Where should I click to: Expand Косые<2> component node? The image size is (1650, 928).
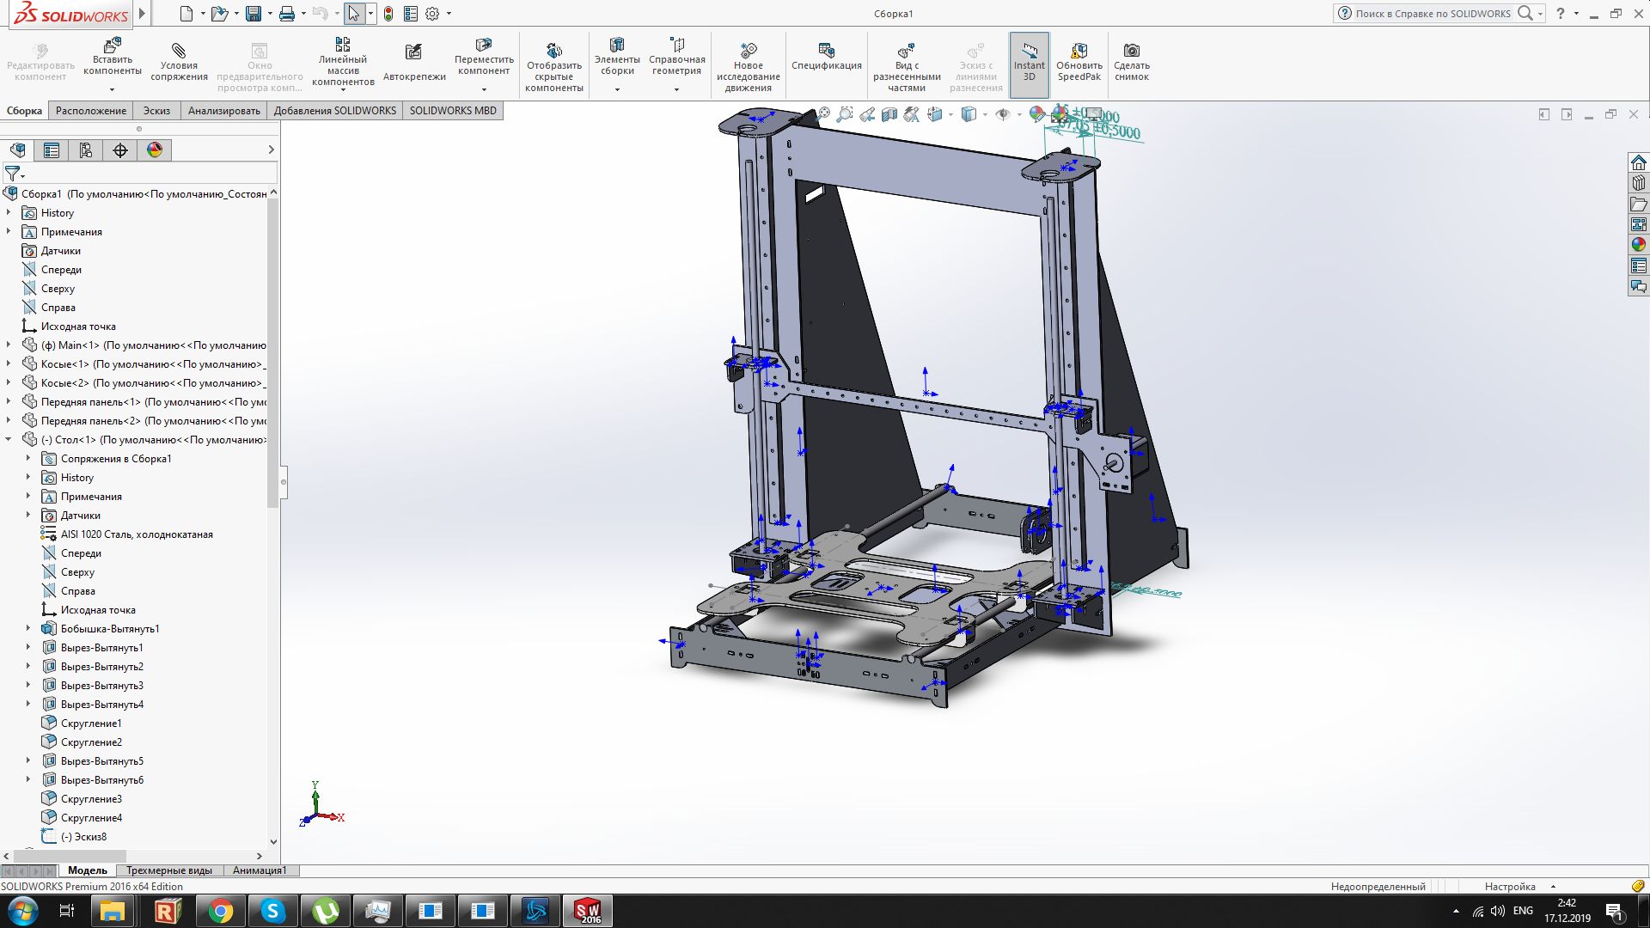(x=9, y=382)
